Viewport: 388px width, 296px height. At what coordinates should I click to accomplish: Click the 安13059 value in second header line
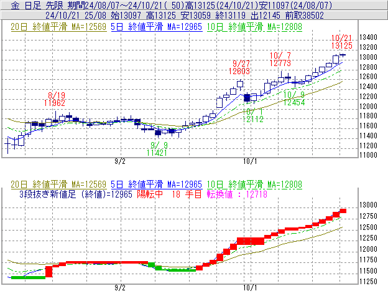196,16
